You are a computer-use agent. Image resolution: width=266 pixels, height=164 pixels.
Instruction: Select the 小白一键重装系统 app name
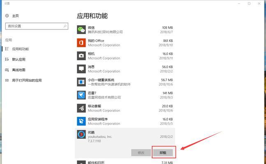(101, 80)
